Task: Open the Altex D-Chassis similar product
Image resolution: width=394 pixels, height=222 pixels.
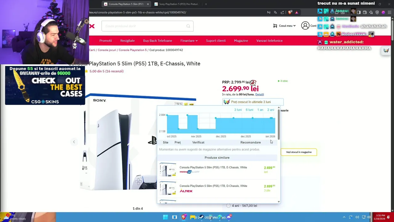Action: click(x=213, y=186)
